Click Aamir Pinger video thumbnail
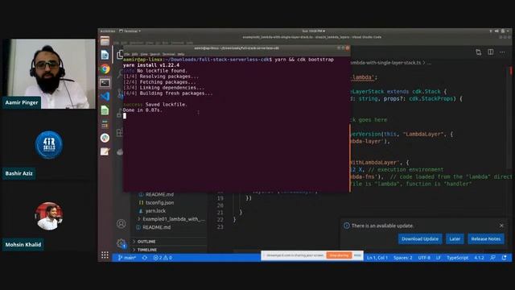Viewport: 515px width, 290px height. point(48,73)
